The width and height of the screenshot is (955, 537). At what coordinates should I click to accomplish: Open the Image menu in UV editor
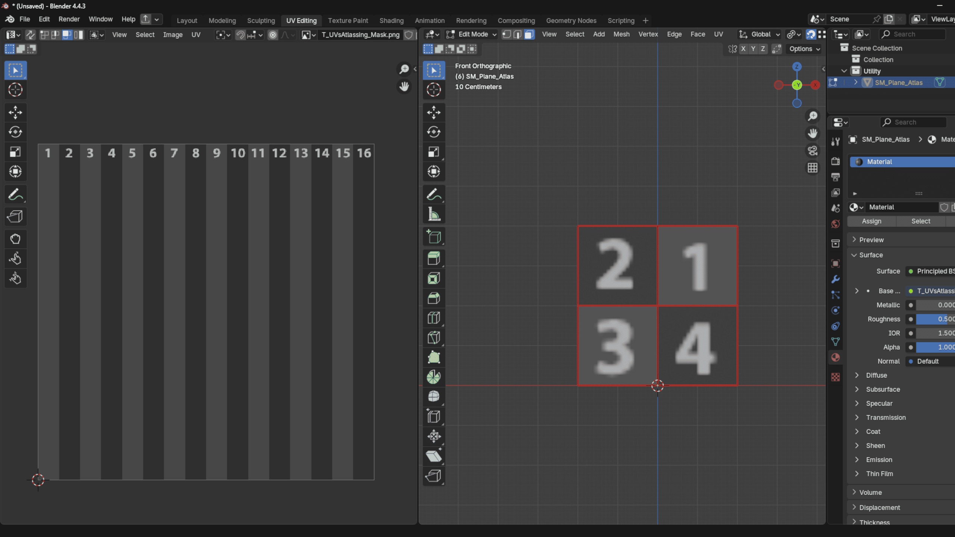point(173,35)
